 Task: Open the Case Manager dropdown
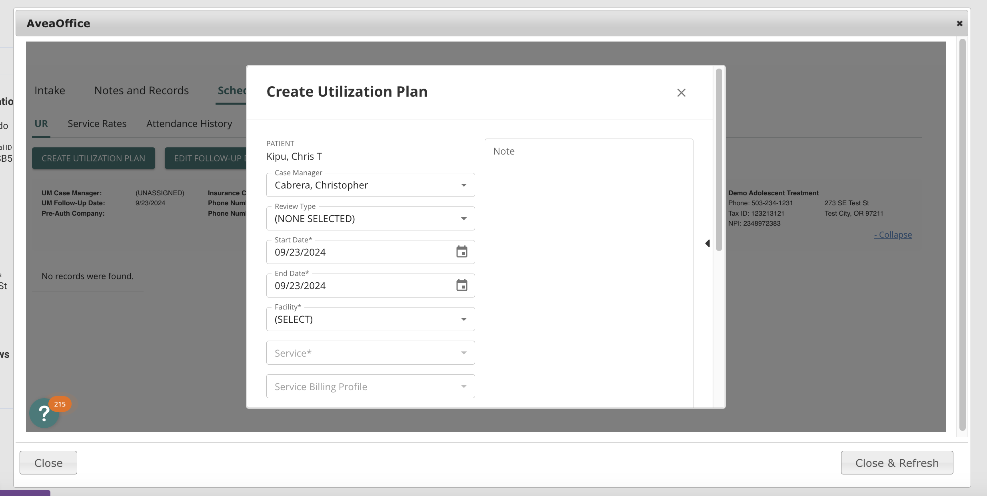coord(463,185)
